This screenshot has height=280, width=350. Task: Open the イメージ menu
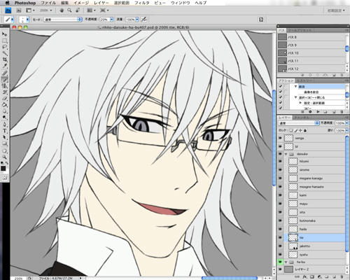(81, 3)
